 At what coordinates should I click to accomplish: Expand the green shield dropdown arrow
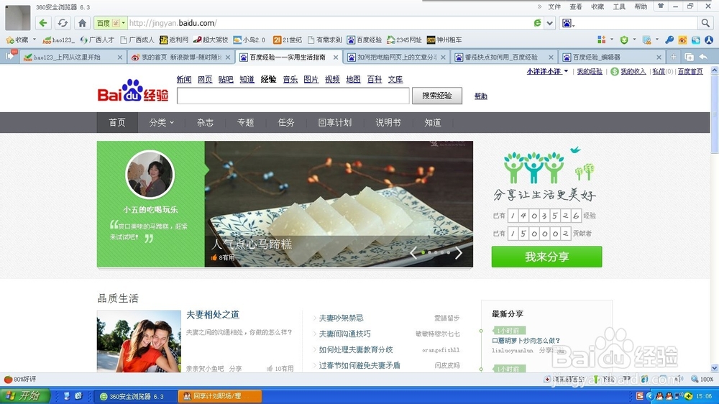tap(634, 40)
